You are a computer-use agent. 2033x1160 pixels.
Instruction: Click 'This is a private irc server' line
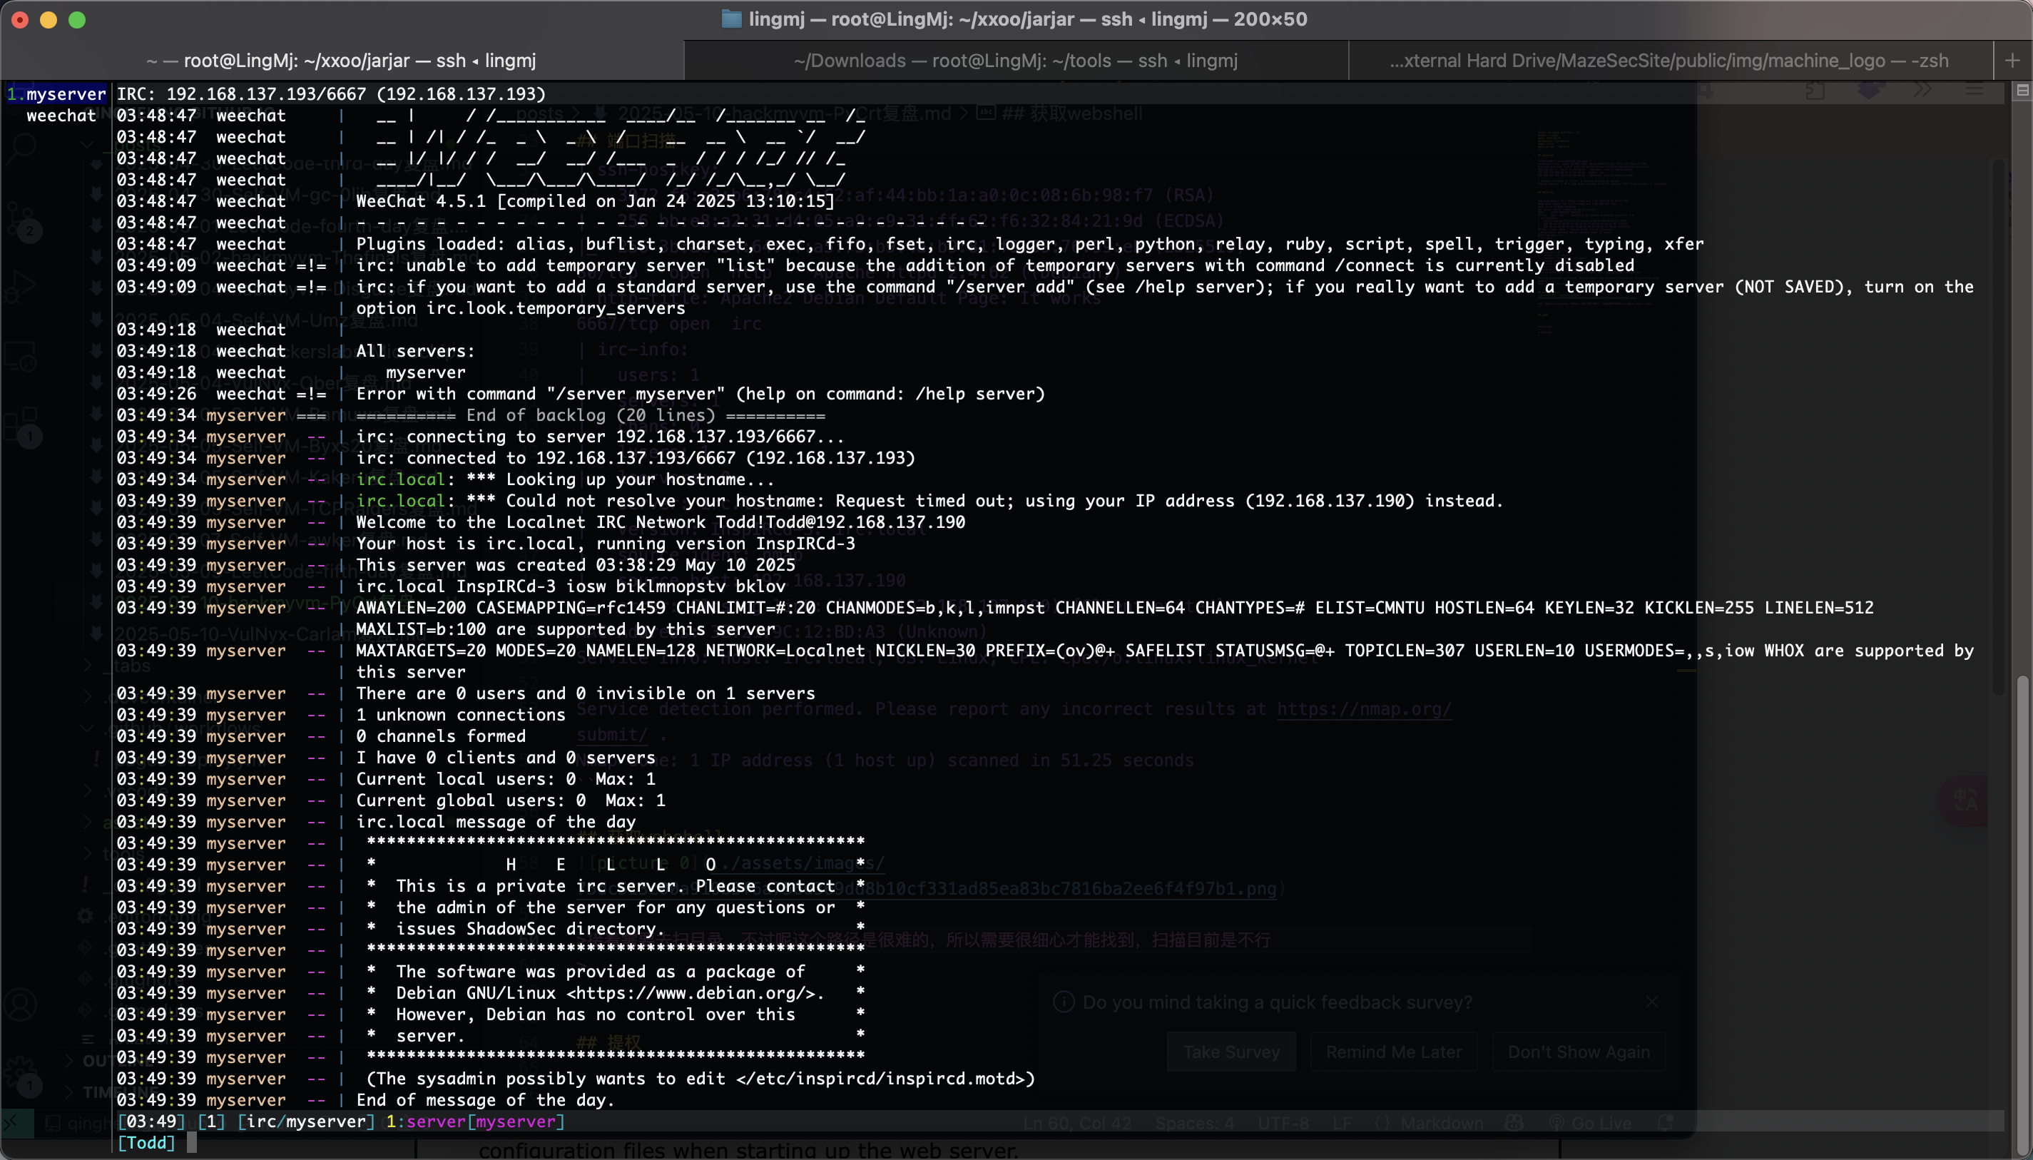click(x=616, y=886)
